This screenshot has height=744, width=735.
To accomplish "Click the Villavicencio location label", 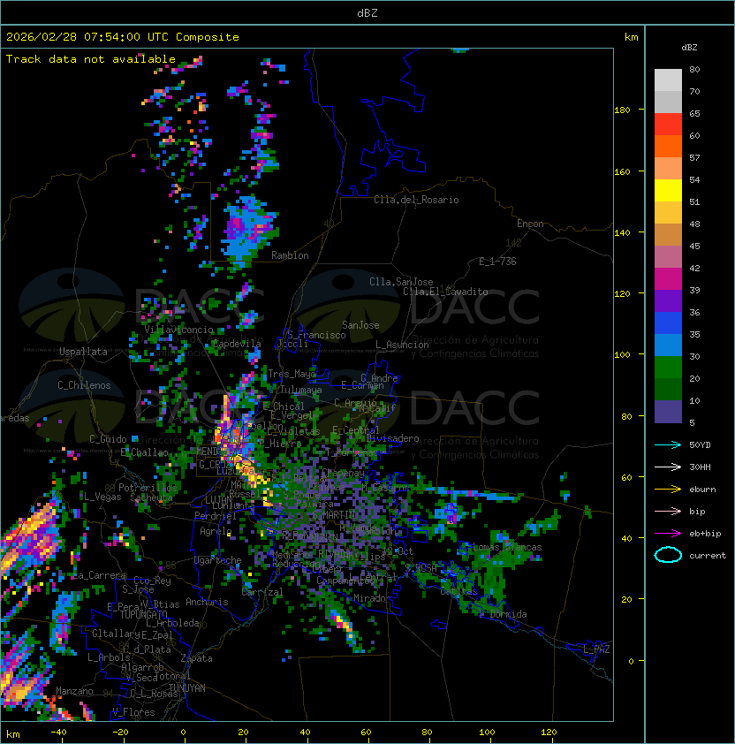I will point(178,330).
